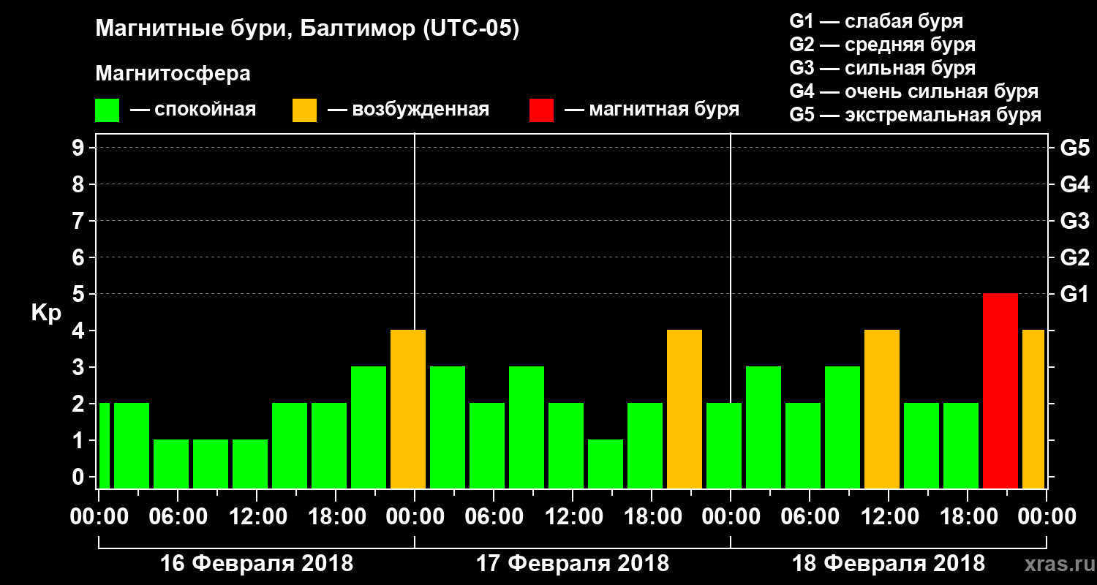Click the G5 label on the right axis
1097x585 pixels.
(x=1074, y=148)
